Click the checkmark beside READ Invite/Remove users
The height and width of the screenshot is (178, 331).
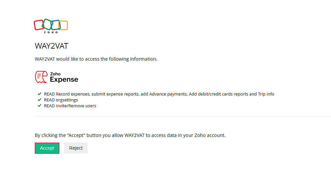click(x=40, y=106)
